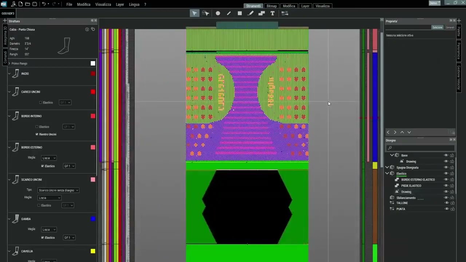Click the blue GAMBA color swatch
The width and height of the screenshot is (466, 262).
93,219
